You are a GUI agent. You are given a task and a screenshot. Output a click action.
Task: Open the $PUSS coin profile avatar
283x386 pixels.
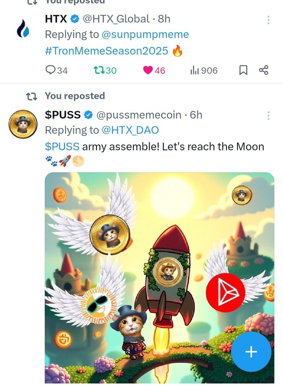pyautogui.click(x=23, y=124)
